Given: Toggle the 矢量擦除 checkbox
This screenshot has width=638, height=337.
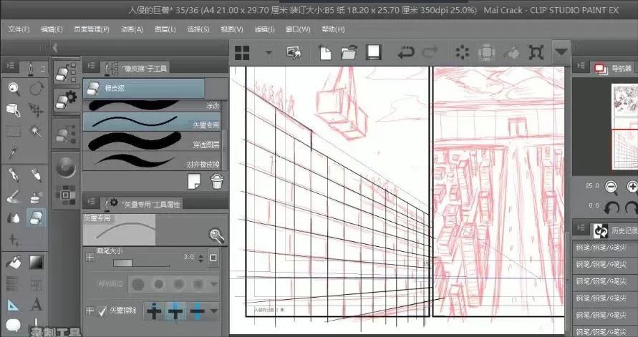Looking at the screenshot, I should (102, 311).
